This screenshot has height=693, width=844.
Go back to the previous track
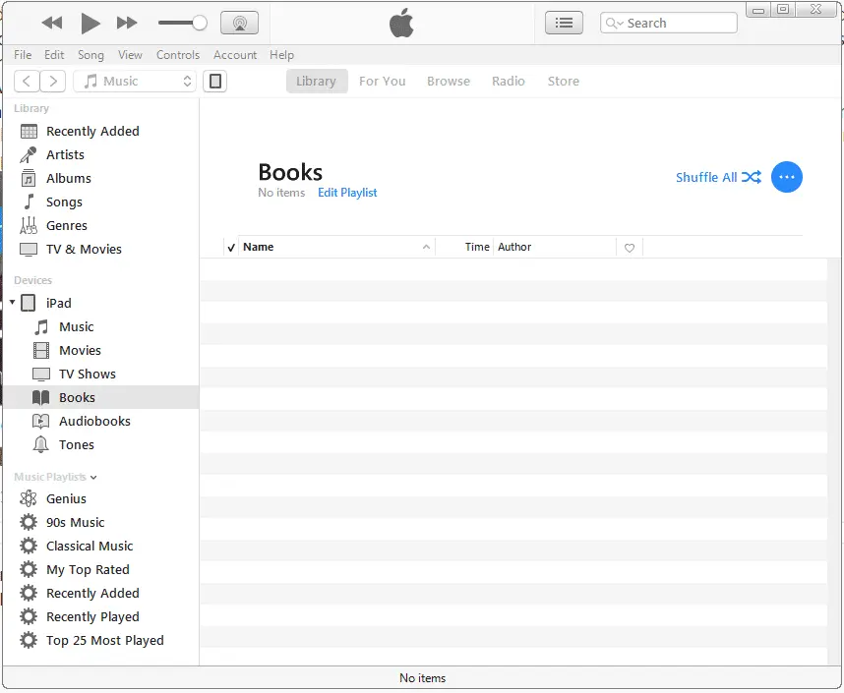(x=52, y=23)
